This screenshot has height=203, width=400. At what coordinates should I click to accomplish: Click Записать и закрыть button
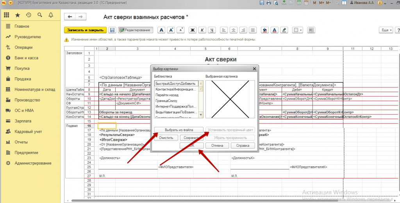(x=85, y=30)
